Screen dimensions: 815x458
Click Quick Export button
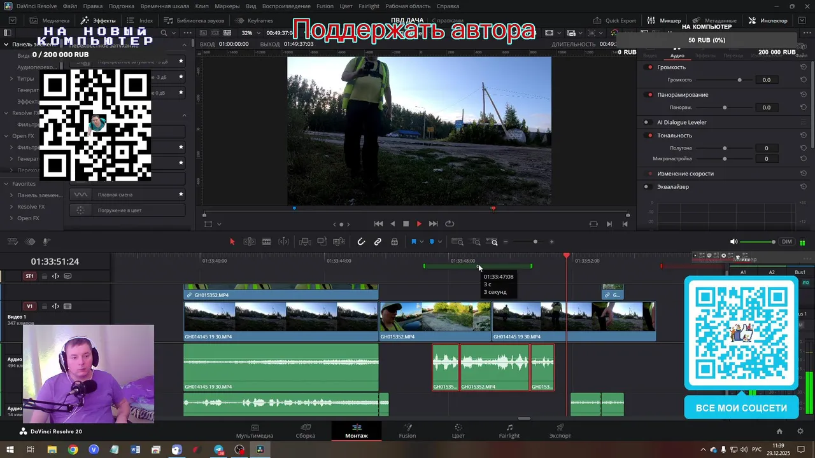click(614, 20)
